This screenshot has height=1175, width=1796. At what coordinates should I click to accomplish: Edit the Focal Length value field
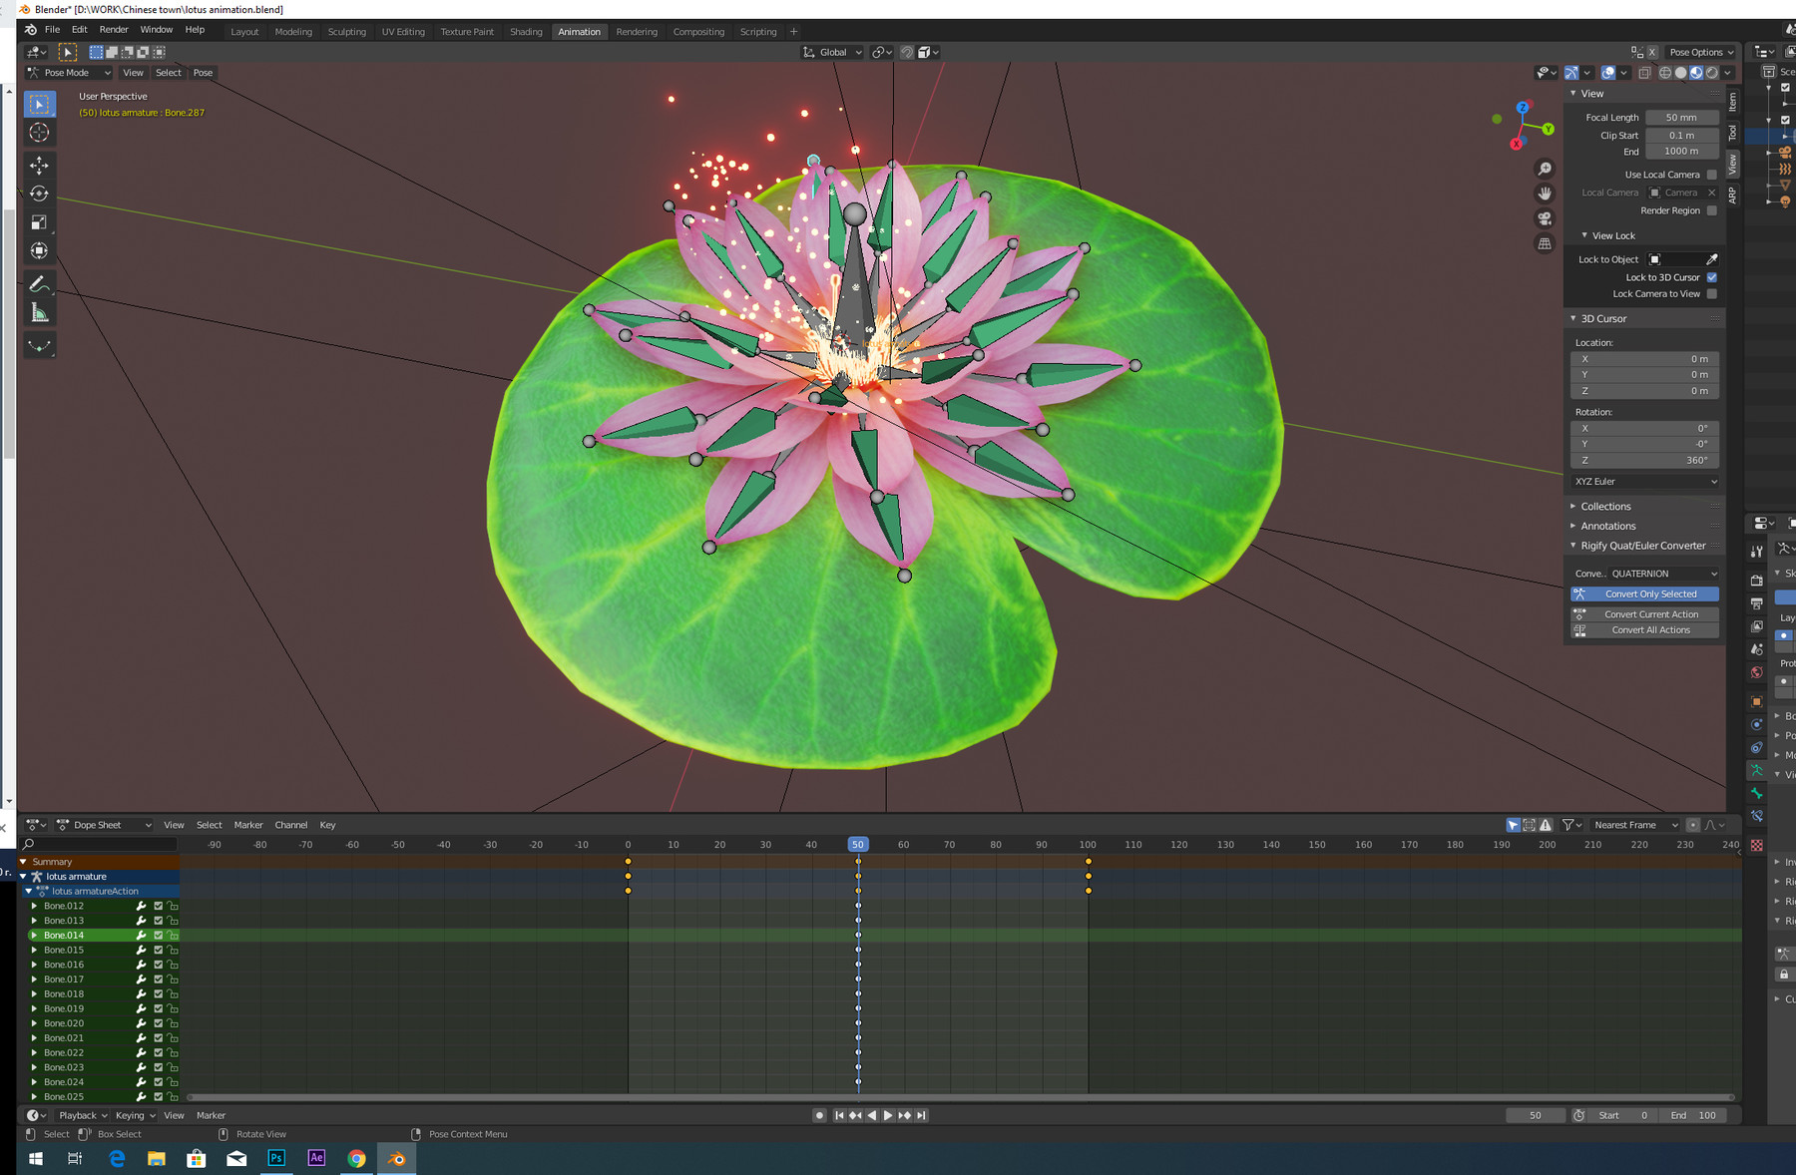pyautogui.click(x=1681, y=117)
